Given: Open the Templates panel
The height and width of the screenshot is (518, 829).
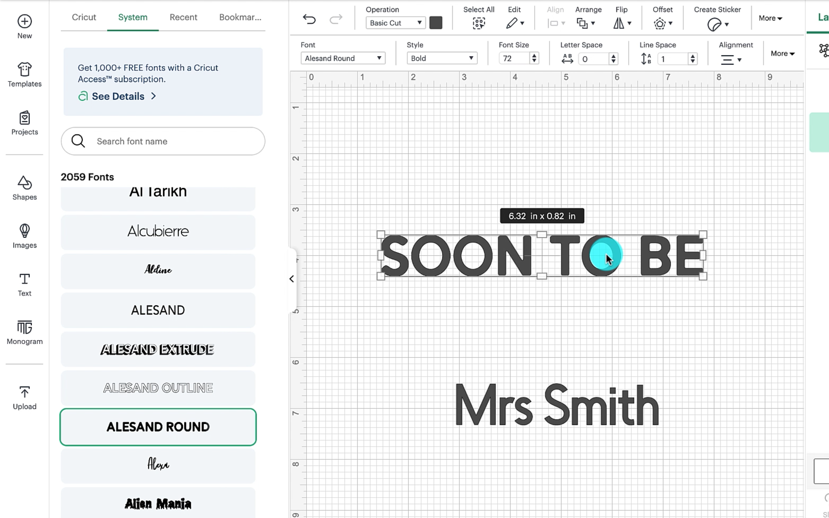Looking at the screenshot, I should (x=24, y=75).
